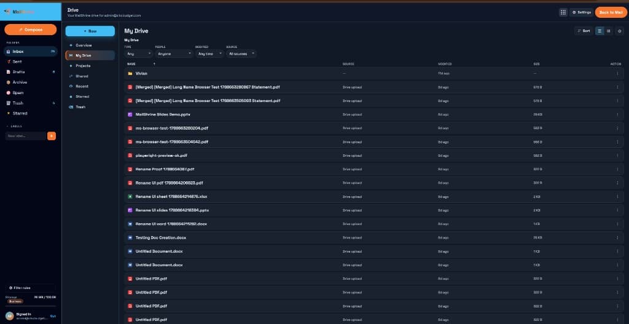Open action menu for Vivian folder

617,74
